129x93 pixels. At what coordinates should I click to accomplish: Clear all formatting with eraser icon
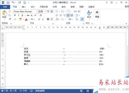point(41,15)
